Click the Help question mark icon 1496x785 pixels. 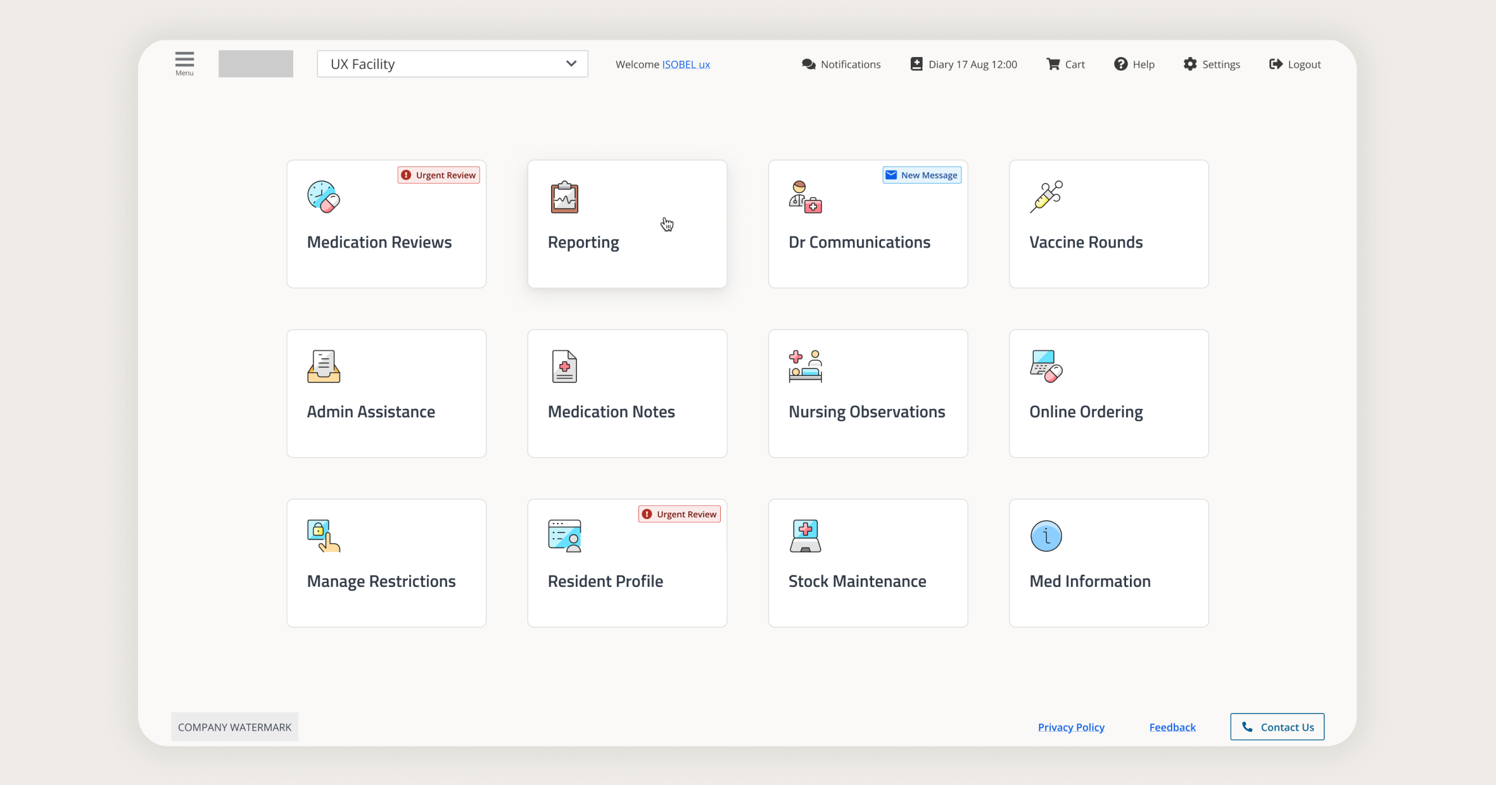1120,64
